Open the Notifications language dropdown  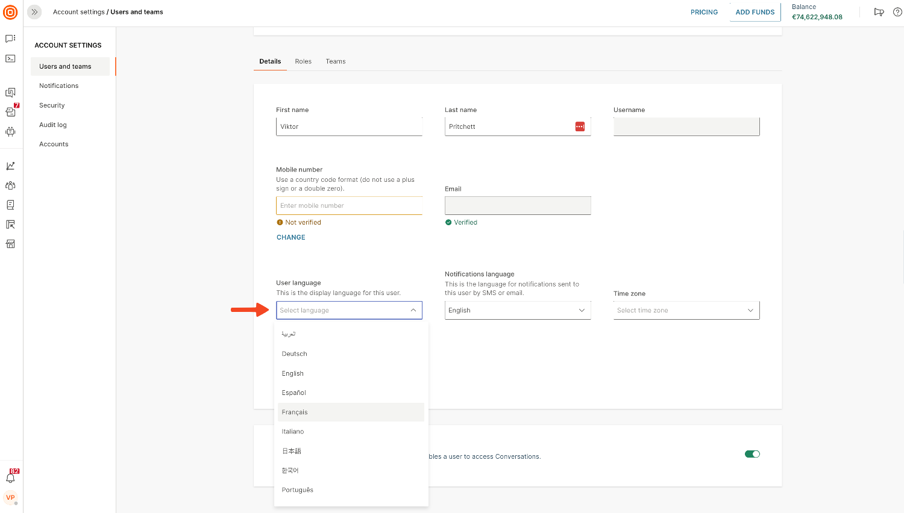tap(517, 310)
